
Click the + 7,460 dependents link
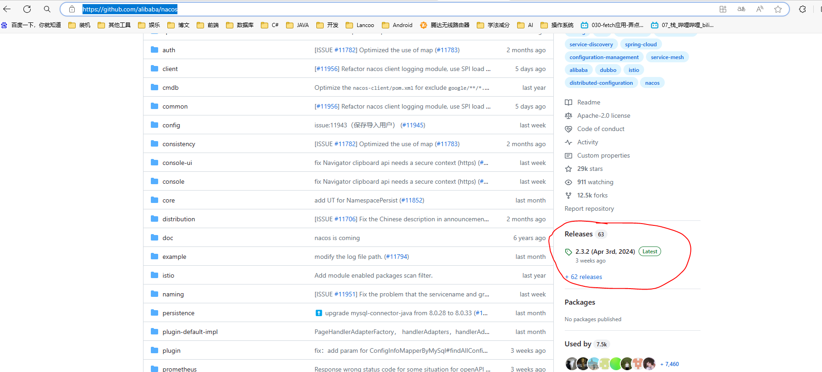point(669,364)
